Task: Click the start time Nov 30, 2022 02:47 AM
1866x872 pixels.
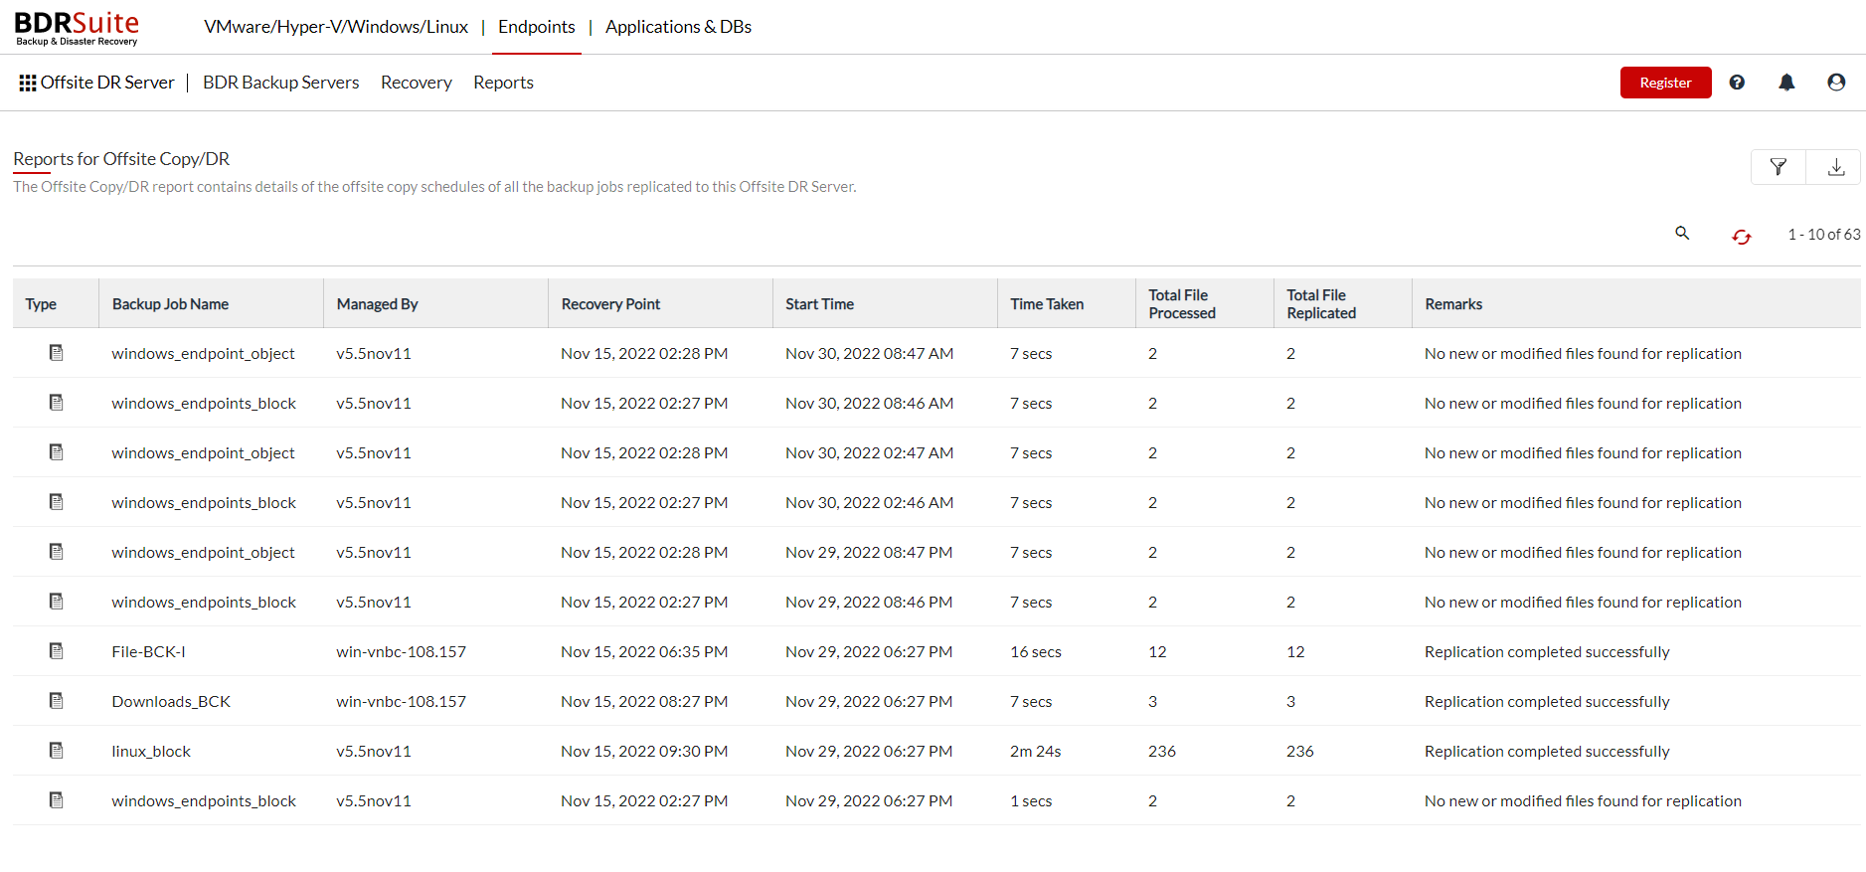Action: [x=869, y=452]
